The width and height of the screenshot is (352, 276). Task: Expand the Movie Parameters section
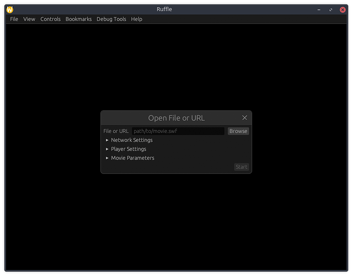[130, 158]
